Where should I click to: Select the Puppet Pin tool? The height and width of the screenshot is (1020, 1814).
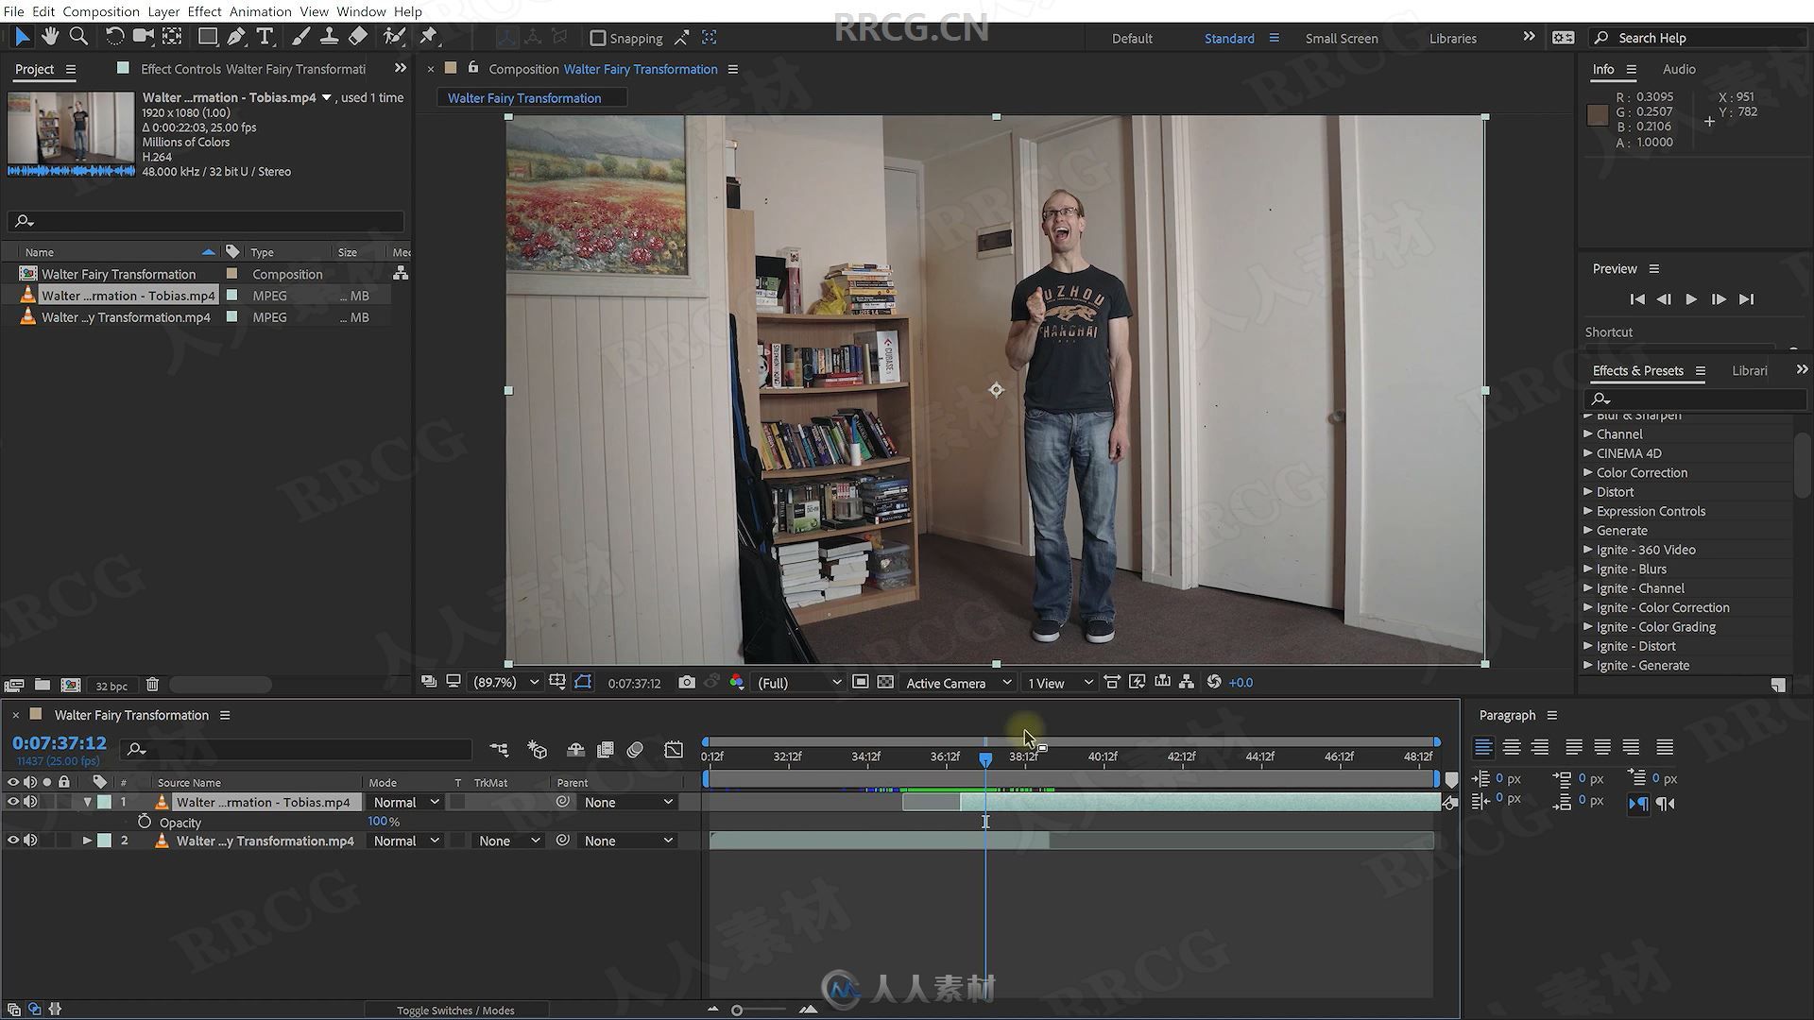pos(429,37)
